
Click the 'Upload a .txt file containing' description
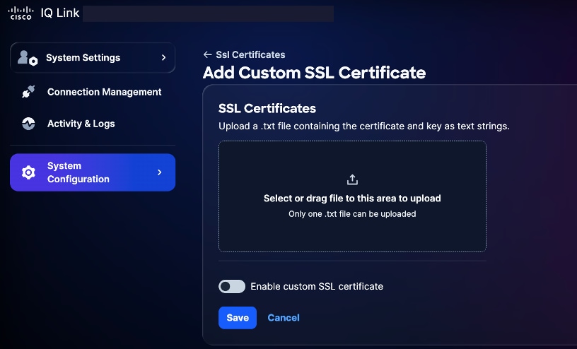coord(364,126)
